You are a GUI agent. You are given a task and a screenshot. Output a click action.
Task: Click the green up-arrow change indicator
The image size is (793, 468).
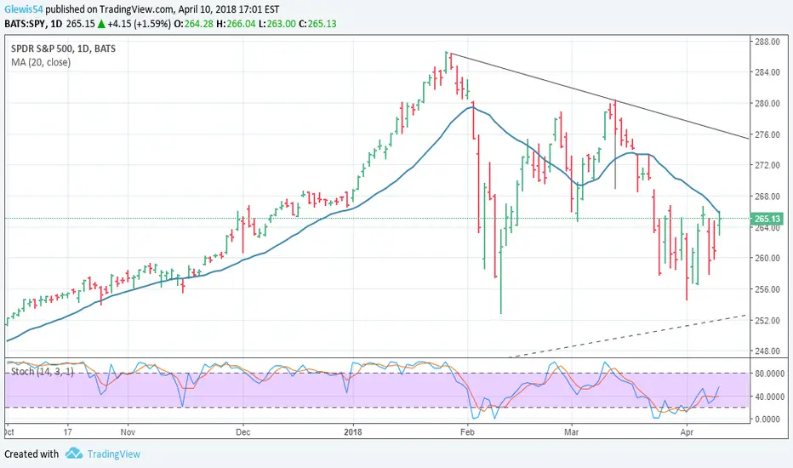[x=101, y=24]
